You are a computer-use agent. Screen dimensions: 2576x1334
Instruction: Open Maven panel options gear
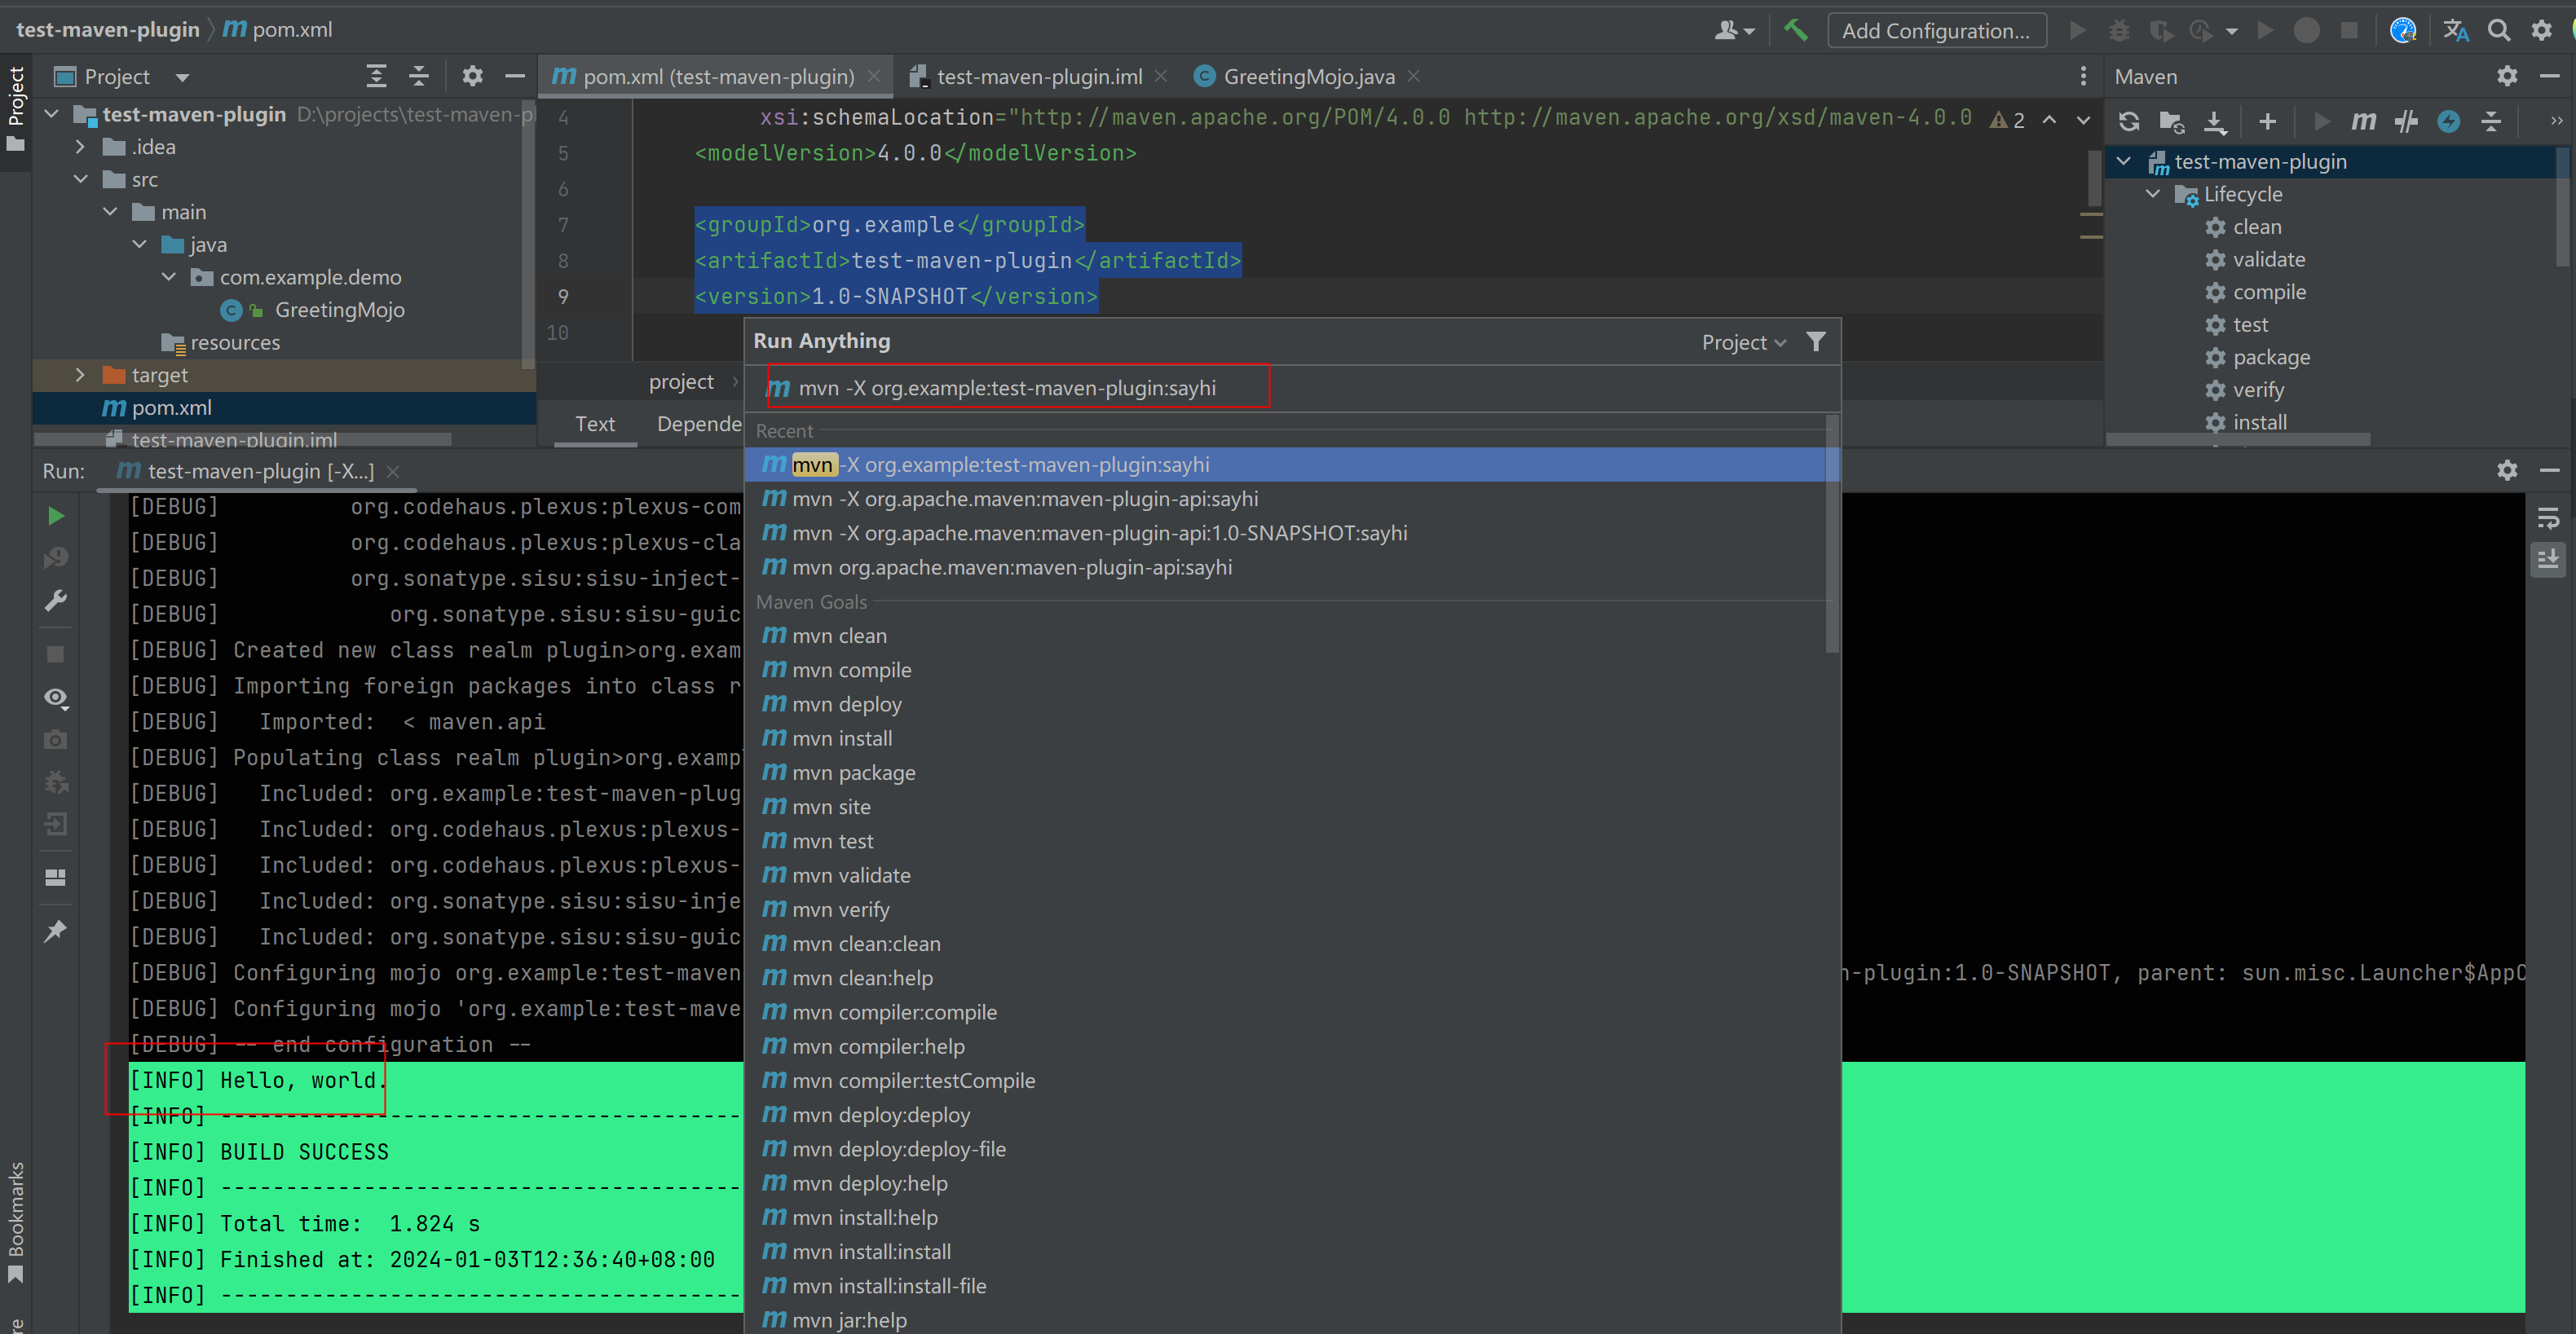[2506, 76]
